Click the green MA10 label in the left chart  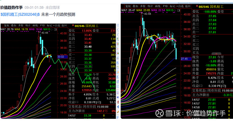click(47, 29)
